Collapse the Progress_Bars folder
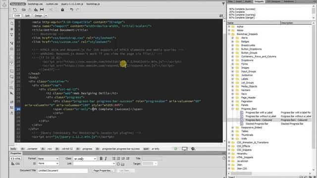This screenshot has height=178, width=317. tap(233, 109)
